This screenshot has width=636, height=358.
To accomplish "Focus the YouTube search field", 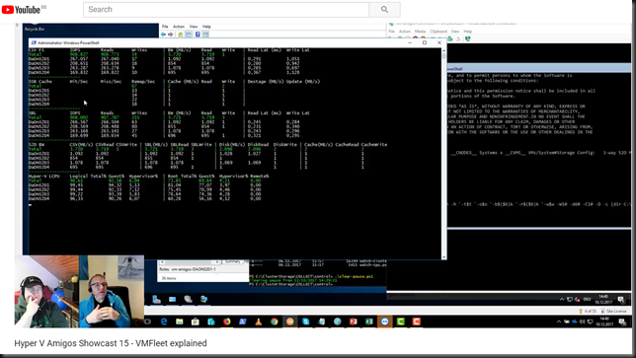I will [226, 9].
